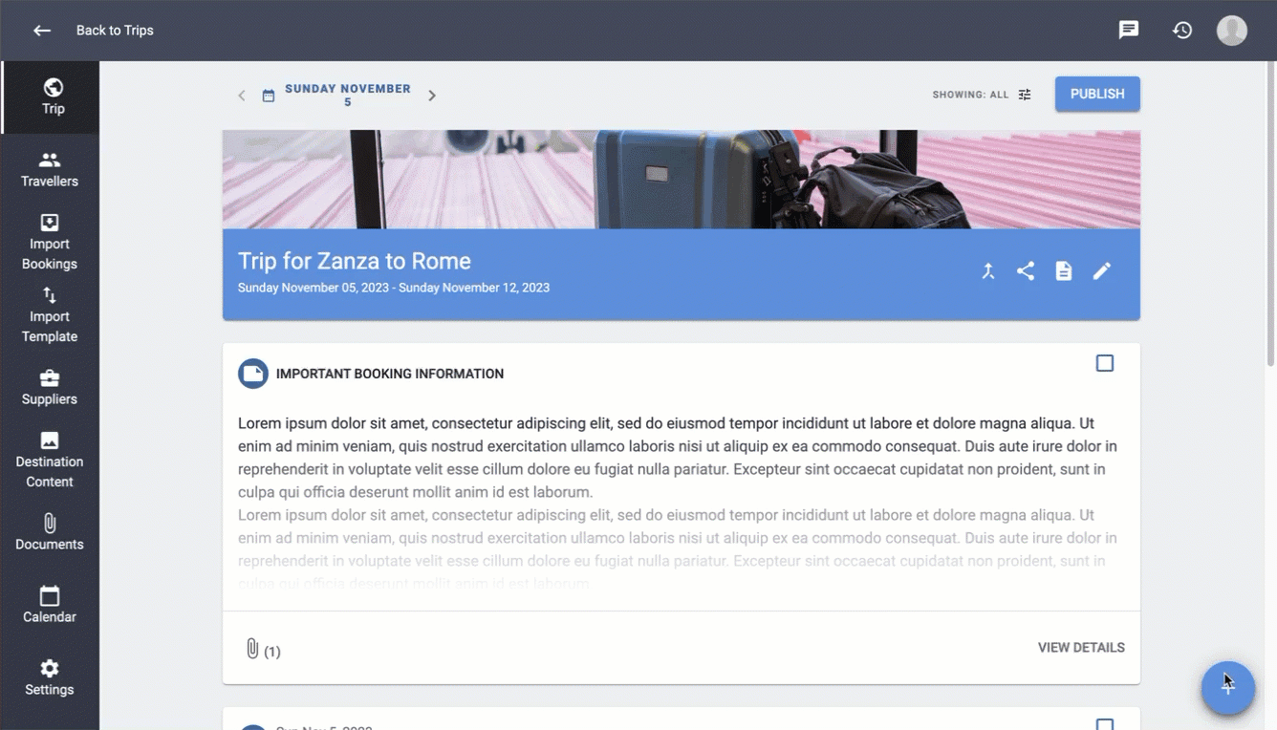Screen dimensions: 1277x730
Task: Open the document icon in trip header
Action: coord(1064,271)
